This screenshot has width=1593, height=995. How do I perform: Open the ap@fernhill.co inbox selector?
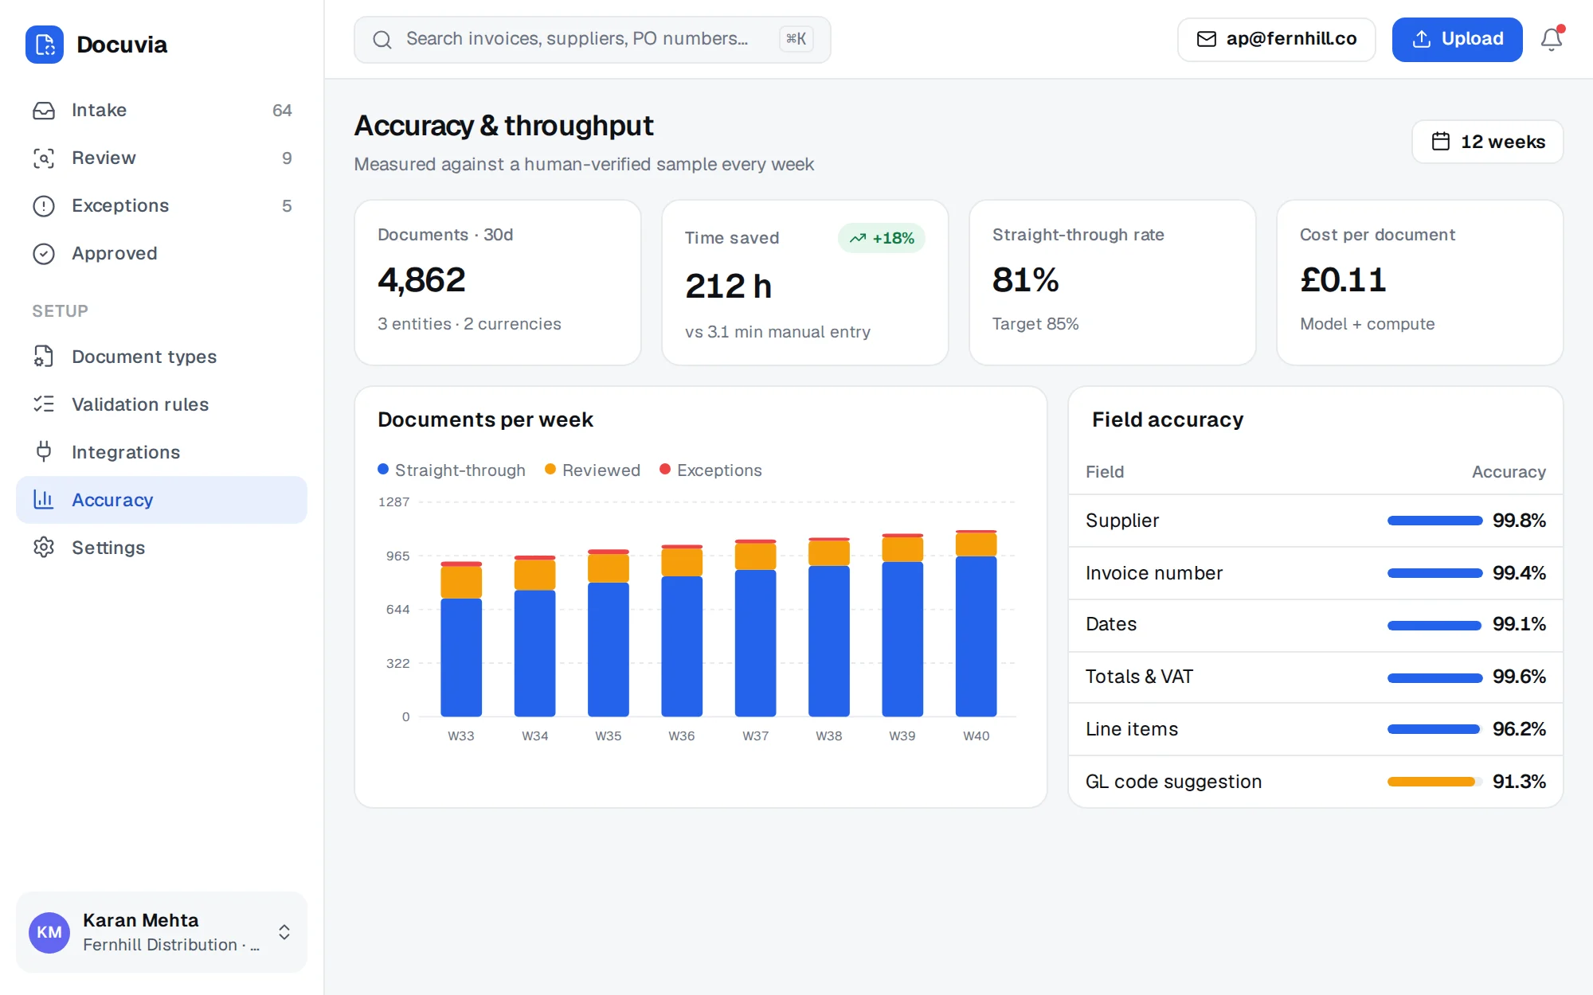coord(1277,39)
